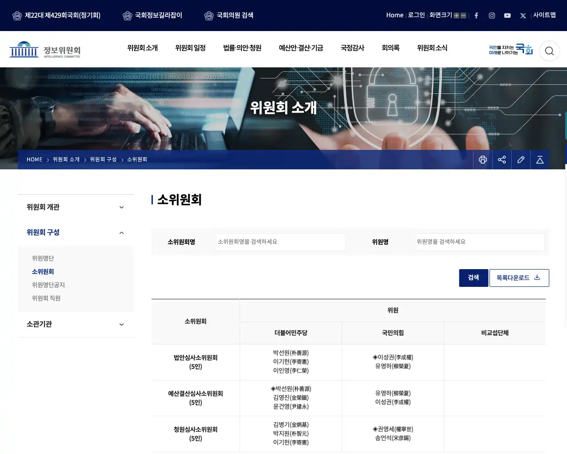Click the 정보위원회 logo

45,50
